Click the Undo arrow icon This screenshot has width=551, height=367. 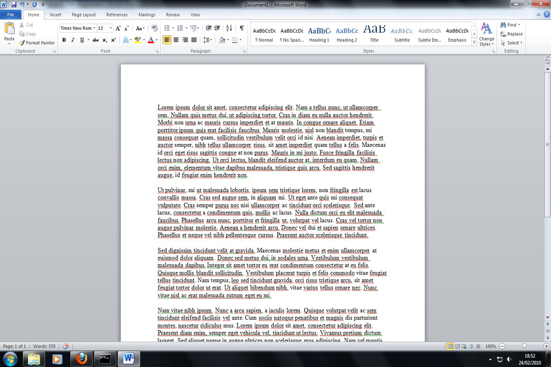(22, 4)
